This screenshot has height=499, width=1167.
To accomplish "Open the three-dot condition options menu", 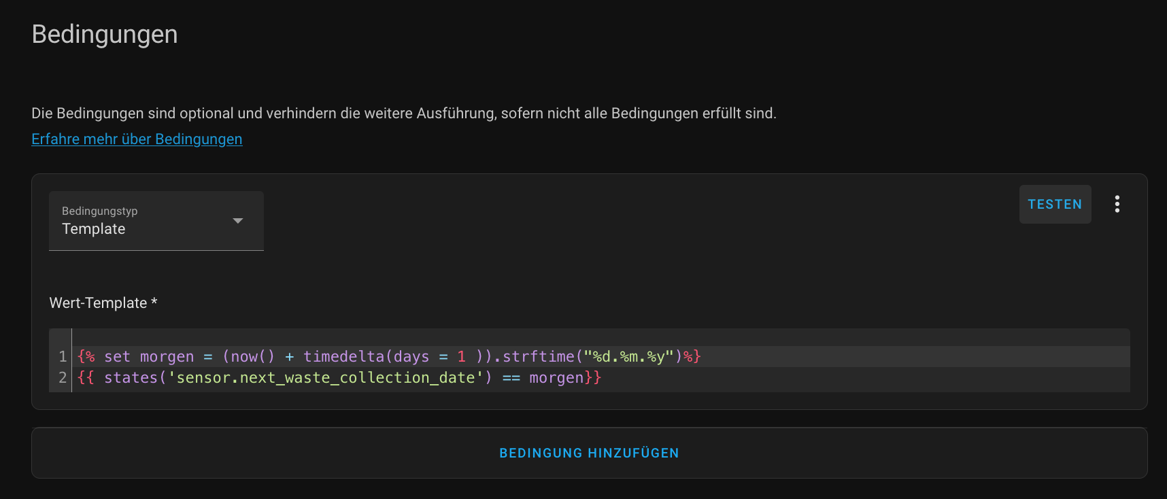I will click(1117, 204).
